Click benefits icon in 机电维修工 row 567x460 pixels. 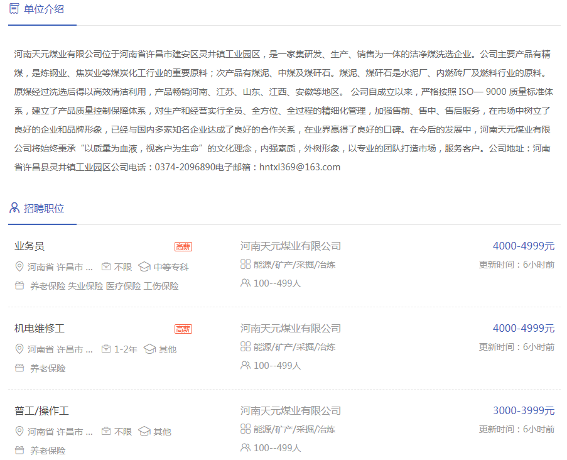tap(19, 368)
